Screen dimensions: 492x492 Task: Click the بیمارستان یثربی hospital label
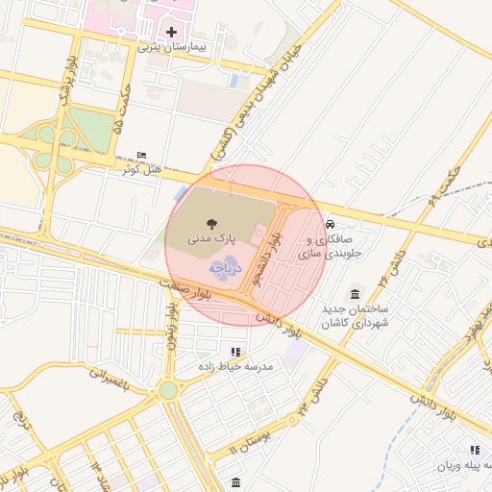tap(172, 48)
